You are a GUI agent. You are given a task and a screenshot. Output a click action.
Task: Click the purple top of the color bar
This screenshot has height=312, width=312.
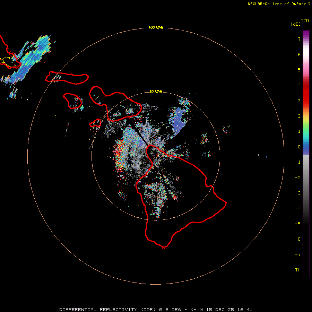306,34
